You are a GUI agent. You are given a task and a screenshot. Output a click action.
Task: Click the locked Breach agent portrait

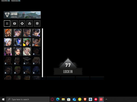pyautogui.click(x=8, y=61)
